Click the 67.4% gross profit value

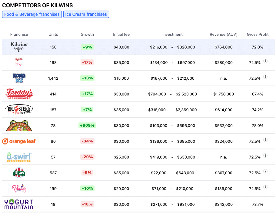coord(258,94)
